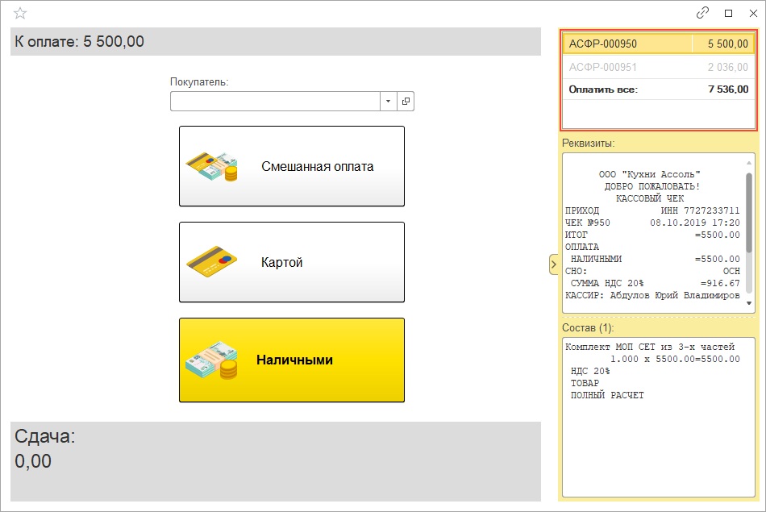
Task: Click the ПОЛНЫЙ РАСЧЕТ line in Состав
Action: pos(606,395)
